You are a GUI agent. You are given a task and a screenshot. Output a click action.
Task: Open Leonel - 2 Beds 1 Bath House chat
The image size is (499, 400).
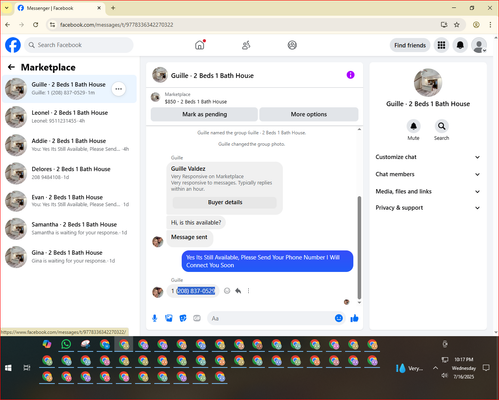click(x=69, y=117)
